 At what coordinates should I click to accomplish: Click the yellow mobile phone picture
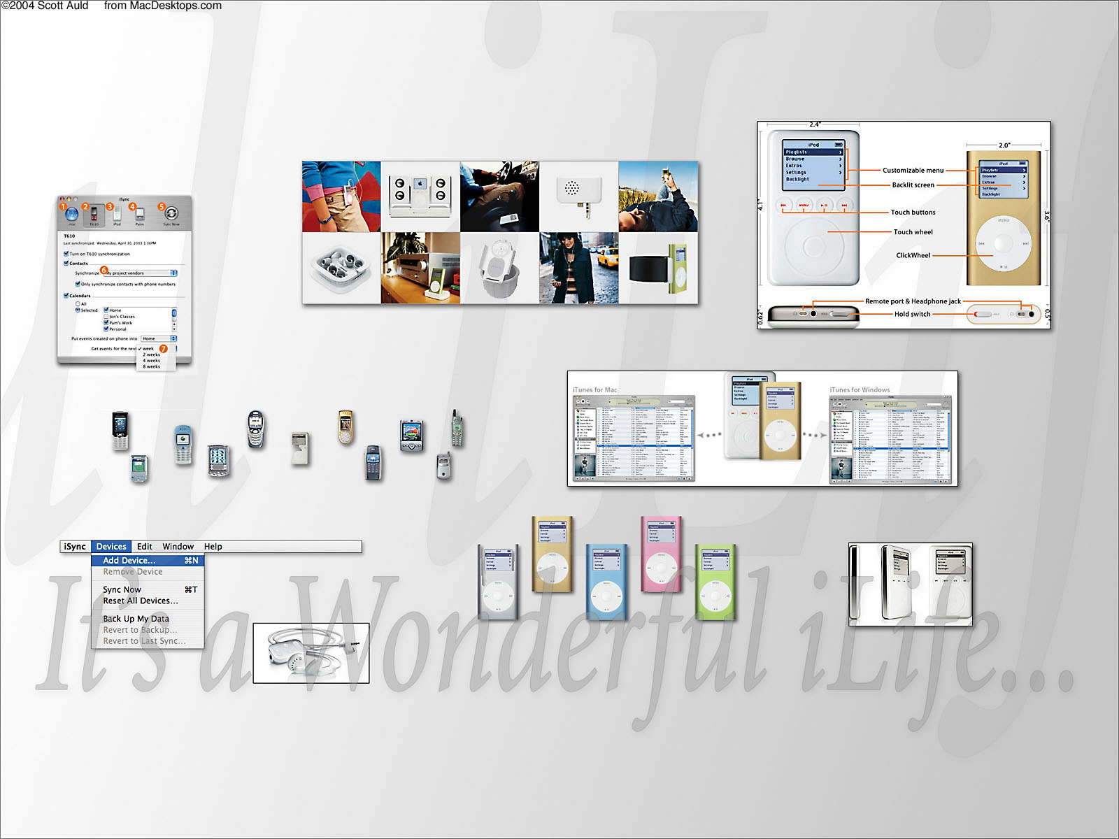[x=345, y=427]
